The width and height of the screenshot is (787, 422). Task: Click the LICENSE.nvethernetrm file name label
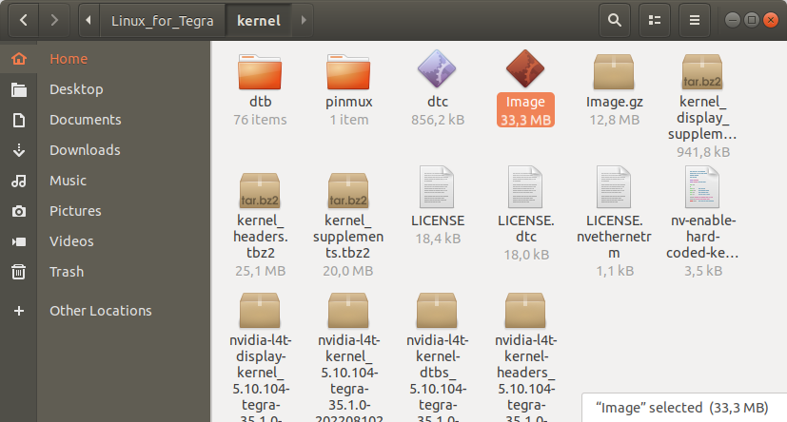click(614, 237)
